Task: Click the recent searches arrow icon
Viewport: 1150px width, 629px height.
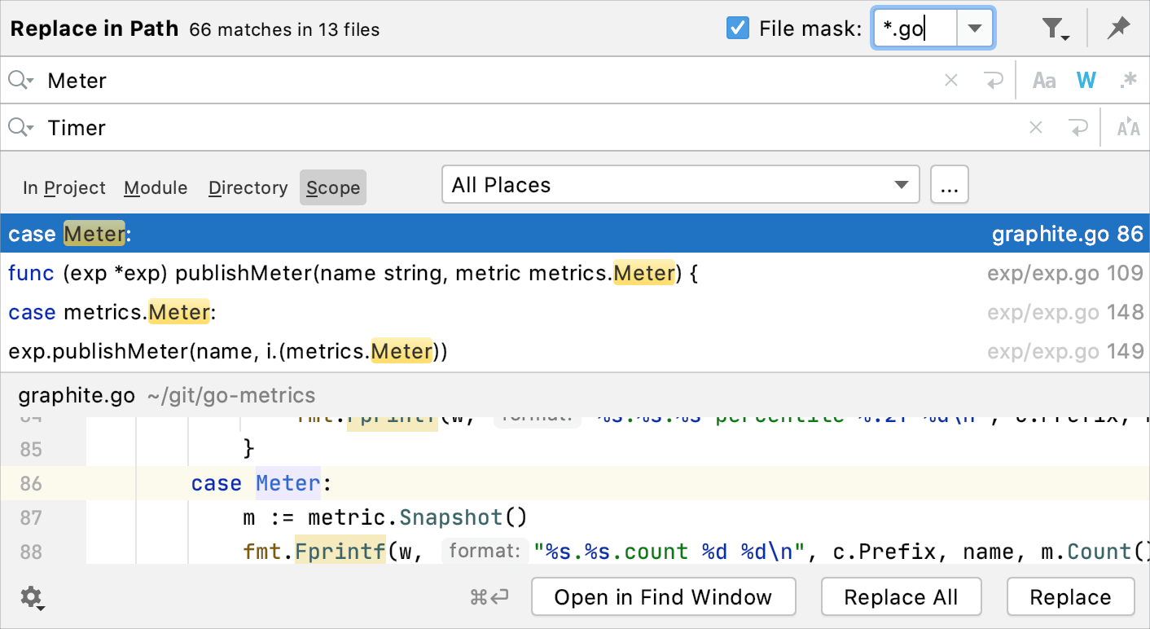Action: 994,79
